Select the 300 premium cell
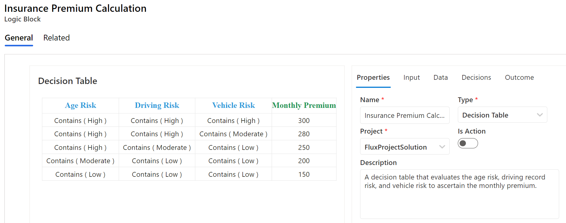 (x=304, y=120)
